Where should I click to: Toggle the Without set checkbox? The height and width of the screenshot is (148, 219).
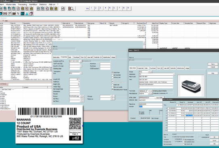point(112,77)
